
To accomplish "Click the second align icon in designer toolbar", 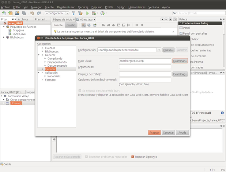I will click(x=108, y=25).
